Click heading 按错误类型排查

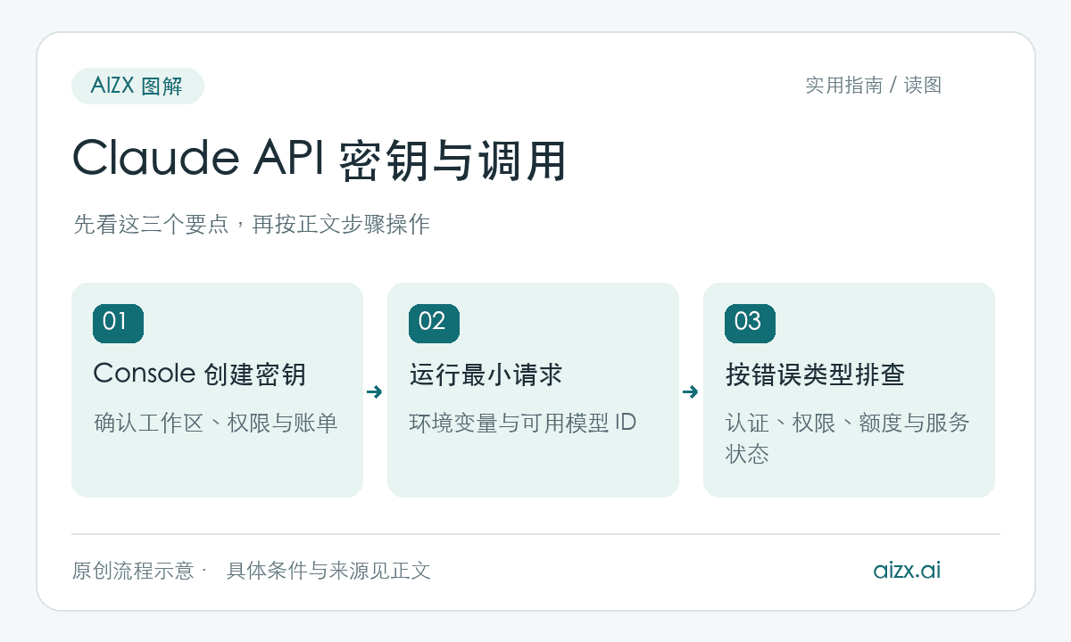tap(815, 374)
